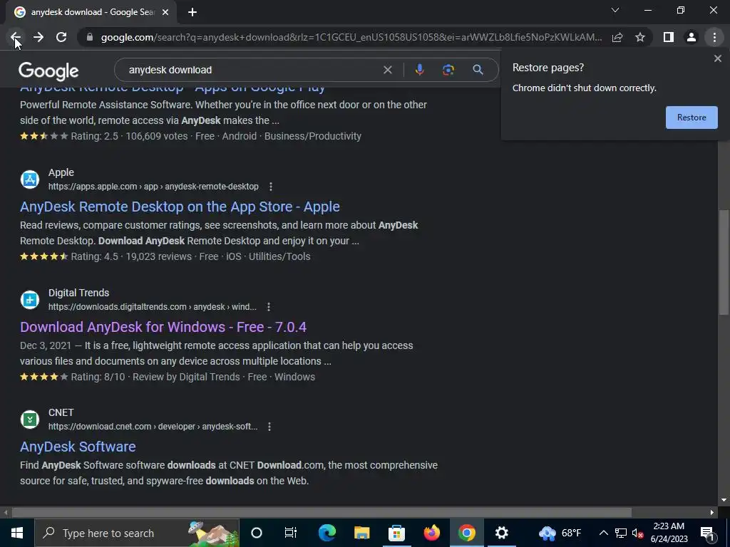Open the Chrome profile icon

click(692, 37)
